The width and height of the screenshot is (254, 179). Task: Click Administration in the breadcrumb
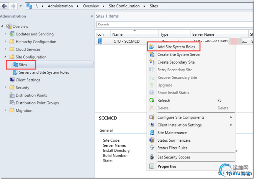tap(60, 6)
